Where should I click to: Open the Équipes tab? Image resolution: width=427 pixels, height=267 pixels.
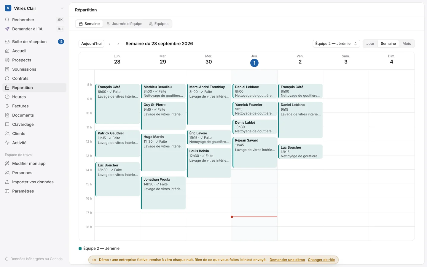tap(159, 24)
